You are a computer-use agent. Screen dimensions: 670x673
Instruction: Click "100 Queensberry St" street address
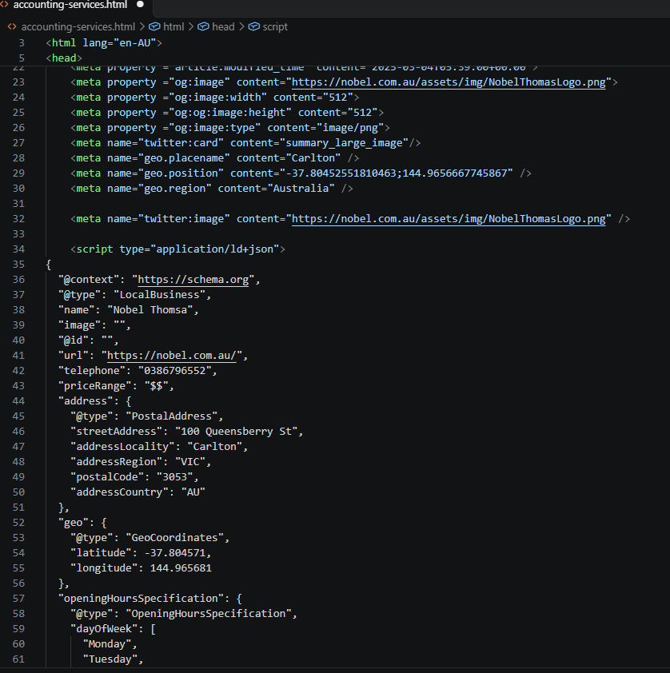[x=237, y=432]
